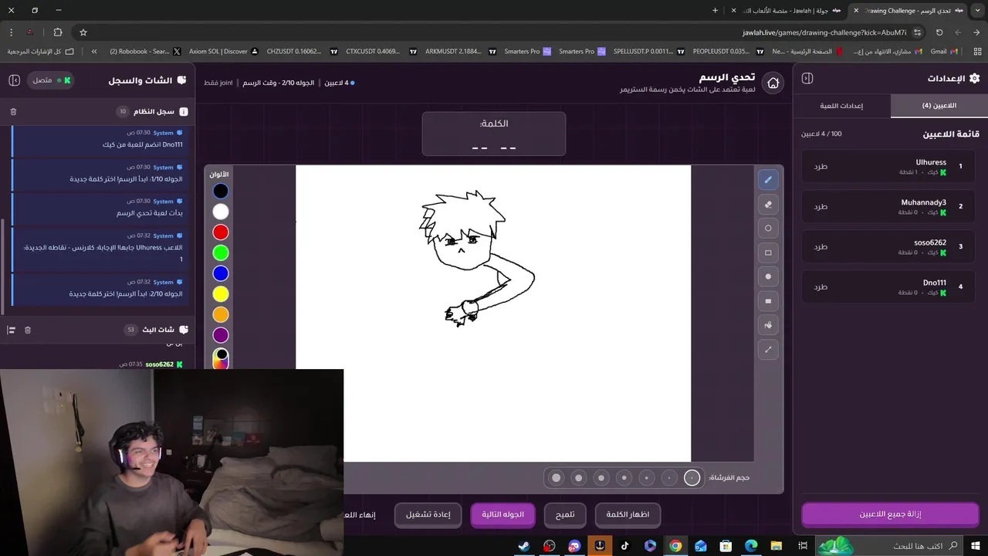Click the سجل النظام info icon
Image resolution: width=988 pixels, height=556 pixels.
(x=184, y=112)
